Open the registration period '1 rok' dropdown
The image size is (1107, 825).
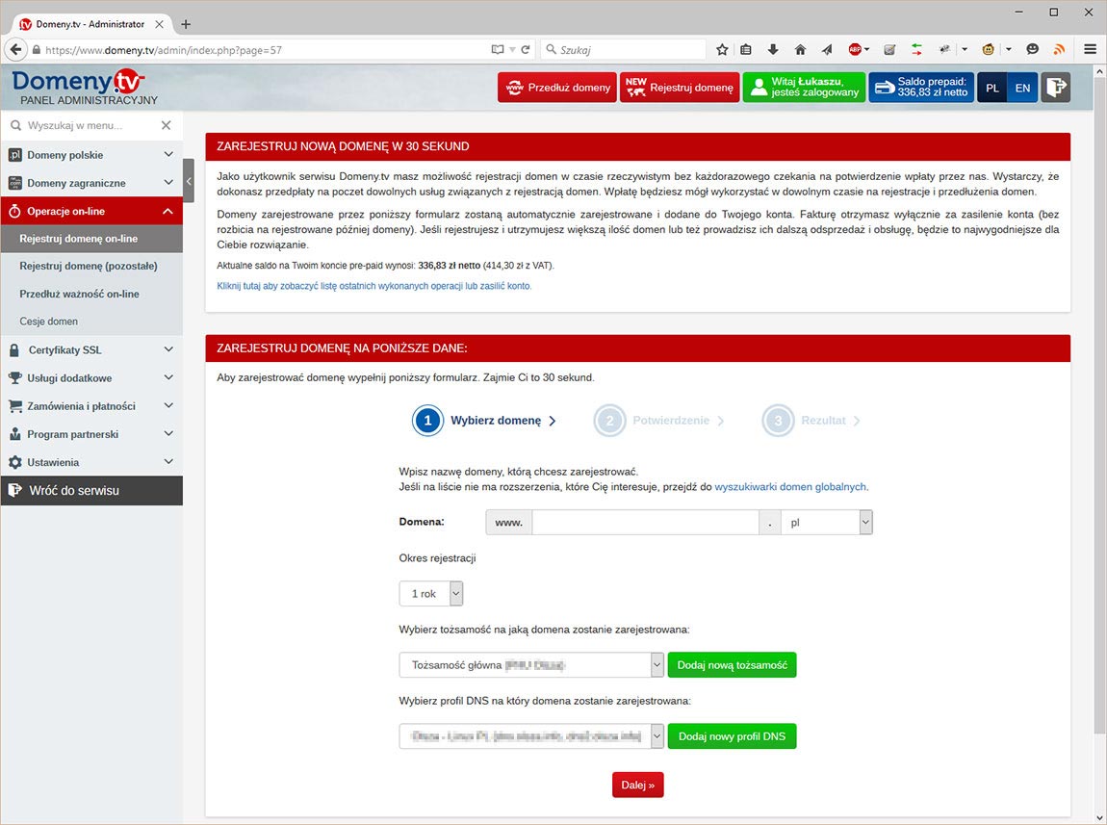point(431,594)
